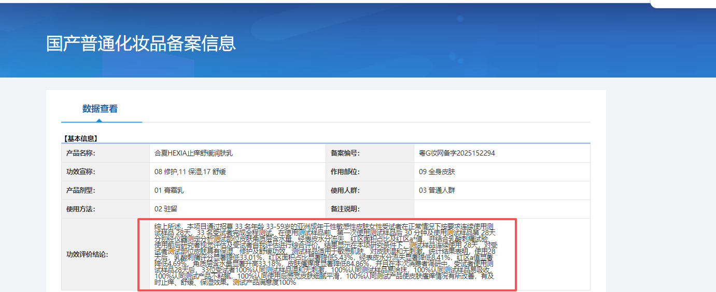Click the 国产普通化妆品备案信息 page heading
The height and width of the screenshot is (292, 716).
141,43
